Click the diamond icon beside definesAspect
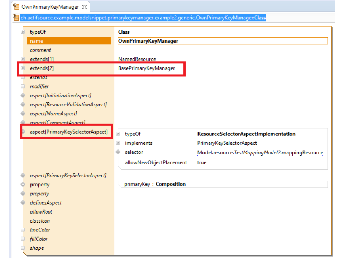 point(23,203)
